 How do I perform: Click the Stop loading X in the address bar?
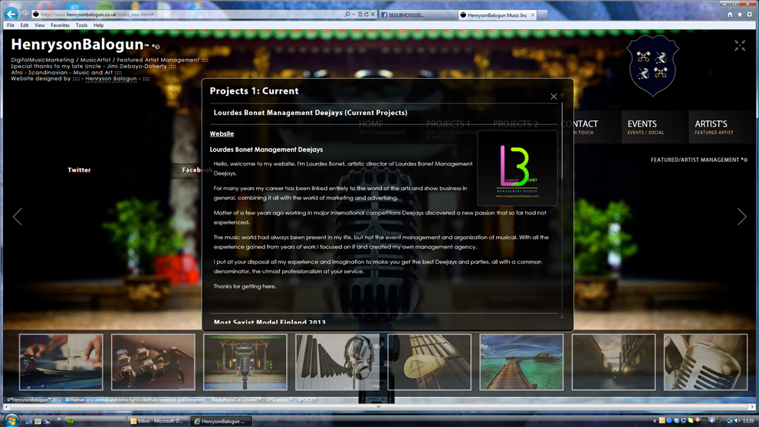point(373,15)
